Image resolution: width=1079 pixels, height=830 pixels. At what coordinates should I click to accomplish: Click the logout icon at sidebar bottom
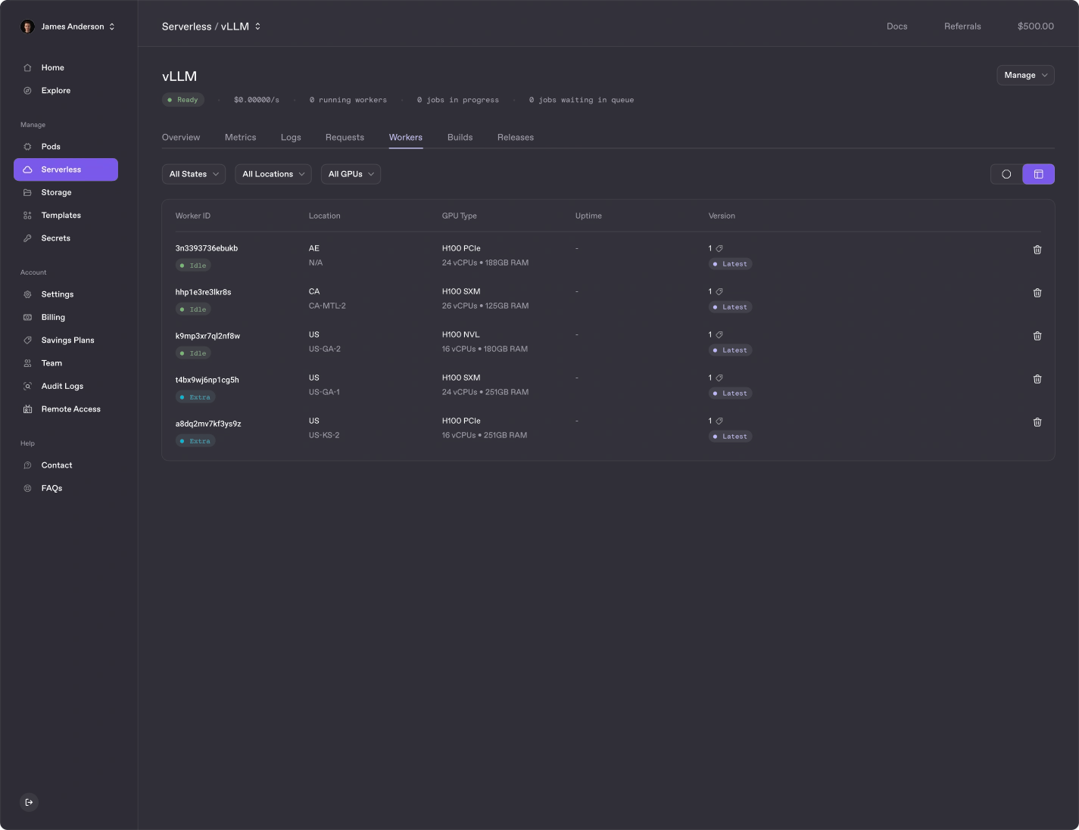pyautogui.click(x=29, y=802)
